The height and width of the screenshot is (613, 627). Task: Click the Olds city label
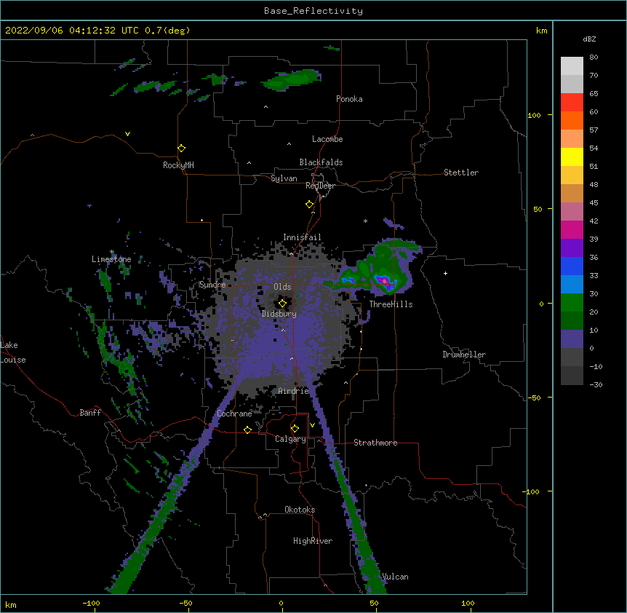[x=282, y=287]
